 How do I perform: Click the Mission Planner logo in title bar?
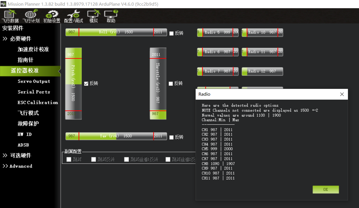tap(3, 4)
